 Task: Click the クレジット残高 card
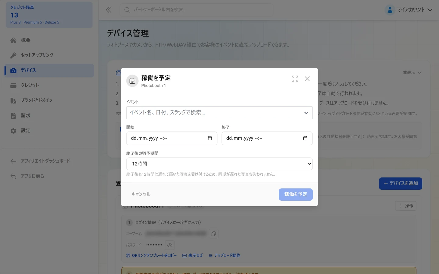(49, 15)
